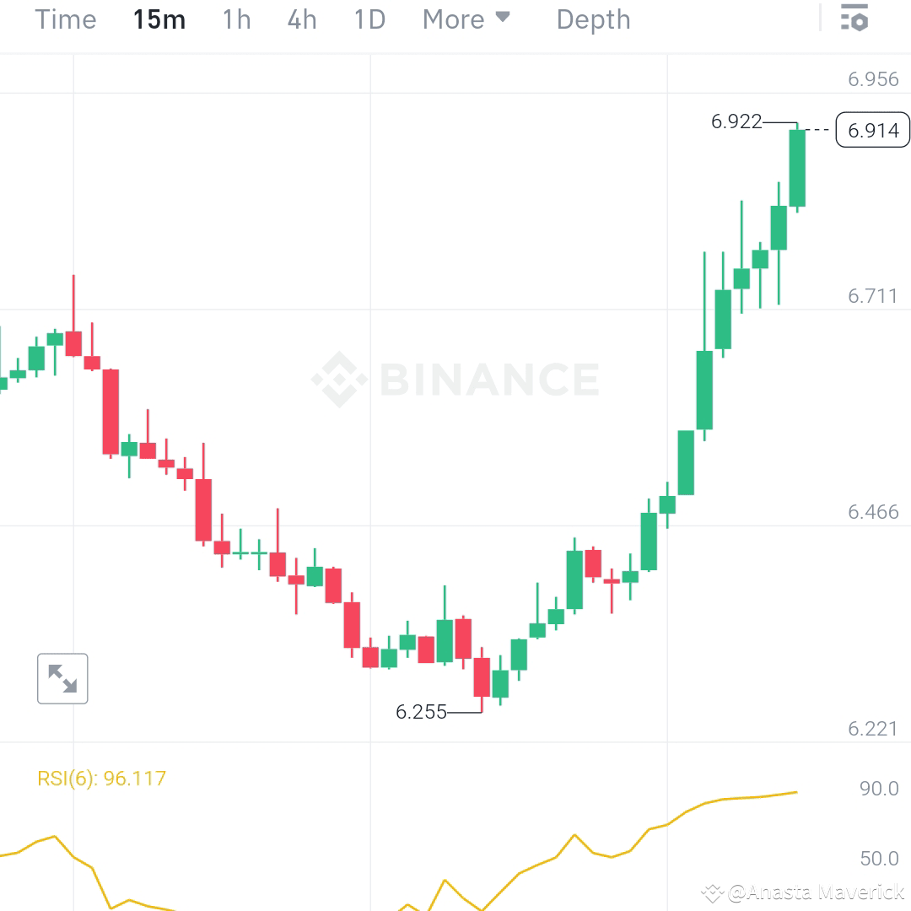Enter fullscreen chart mode with expand arrows icon
The width and height of the screenshot is (911, 911).
[62, 678]
